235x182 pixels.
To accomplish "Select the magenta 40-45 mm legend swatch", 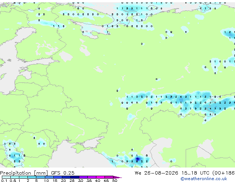I will (100, 177).
